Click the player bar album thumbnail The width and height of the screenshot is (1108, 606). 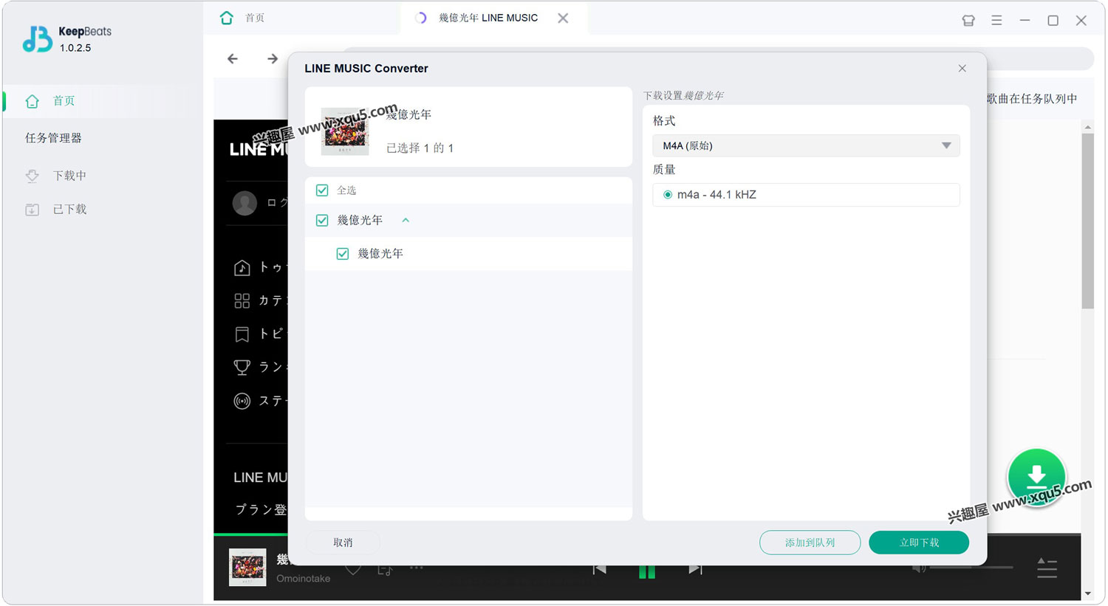247,567
